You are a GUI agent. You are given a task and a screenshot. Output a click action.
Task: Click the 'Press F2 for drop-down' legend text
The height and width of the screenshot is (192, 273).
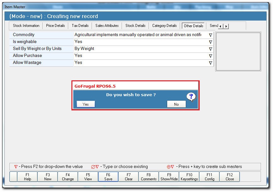pyautogui.click(x=51, y=167)
